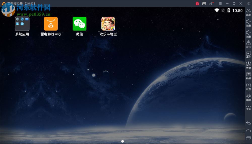Click the Android home button
The height and width of the screenshot is (144, 252).
tap(248, 131)
